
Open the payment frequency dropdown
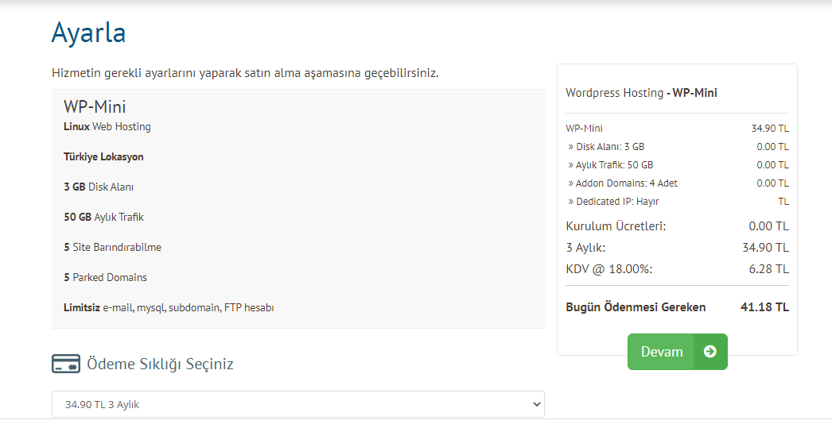click(x=297, y=404)
